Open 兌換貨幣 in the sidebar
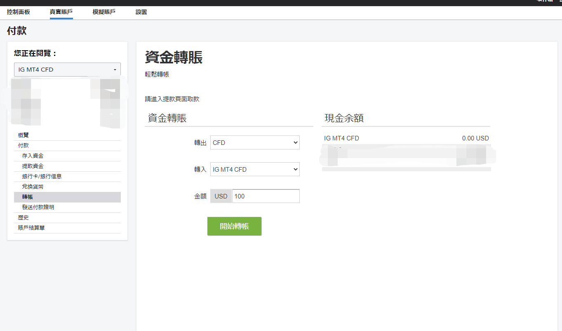The image size is (562, 331). pyautogui.click(x=67, y=186)
